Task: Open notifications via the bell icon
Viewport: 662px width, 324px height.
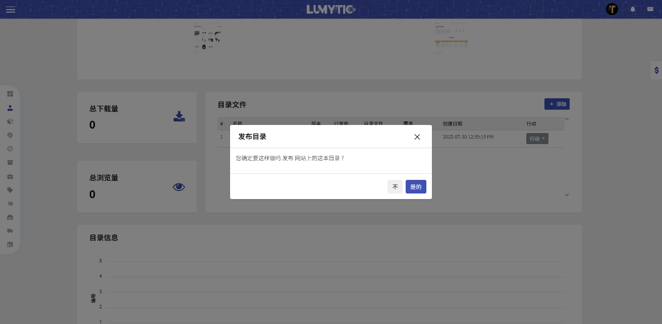Action: (633, 9)
